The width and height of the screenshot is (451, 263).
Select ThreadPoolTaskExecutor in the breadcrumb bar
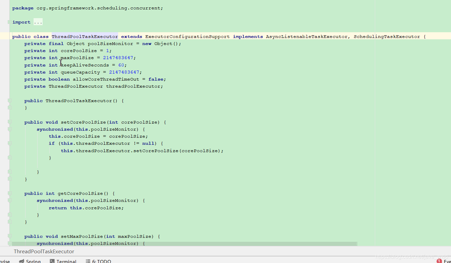tap(44, 251)
